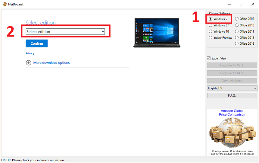Close the HeiDoc.net window

click(x=253, y=4)
